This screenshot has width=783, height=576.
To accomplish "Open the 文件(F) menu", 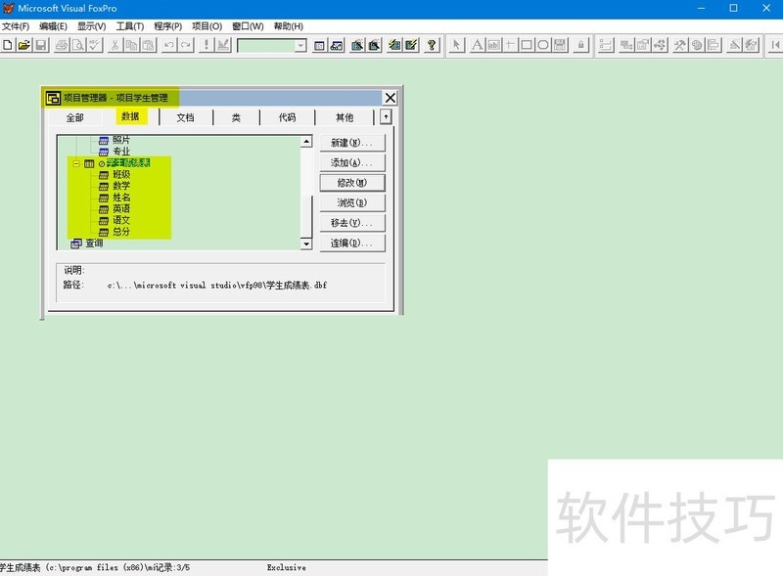I will 16,26.
